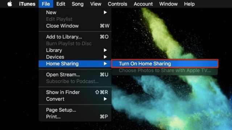The image size is (232, 130).
Task: Open the Apple logo menu
Action: coord(10,4)
